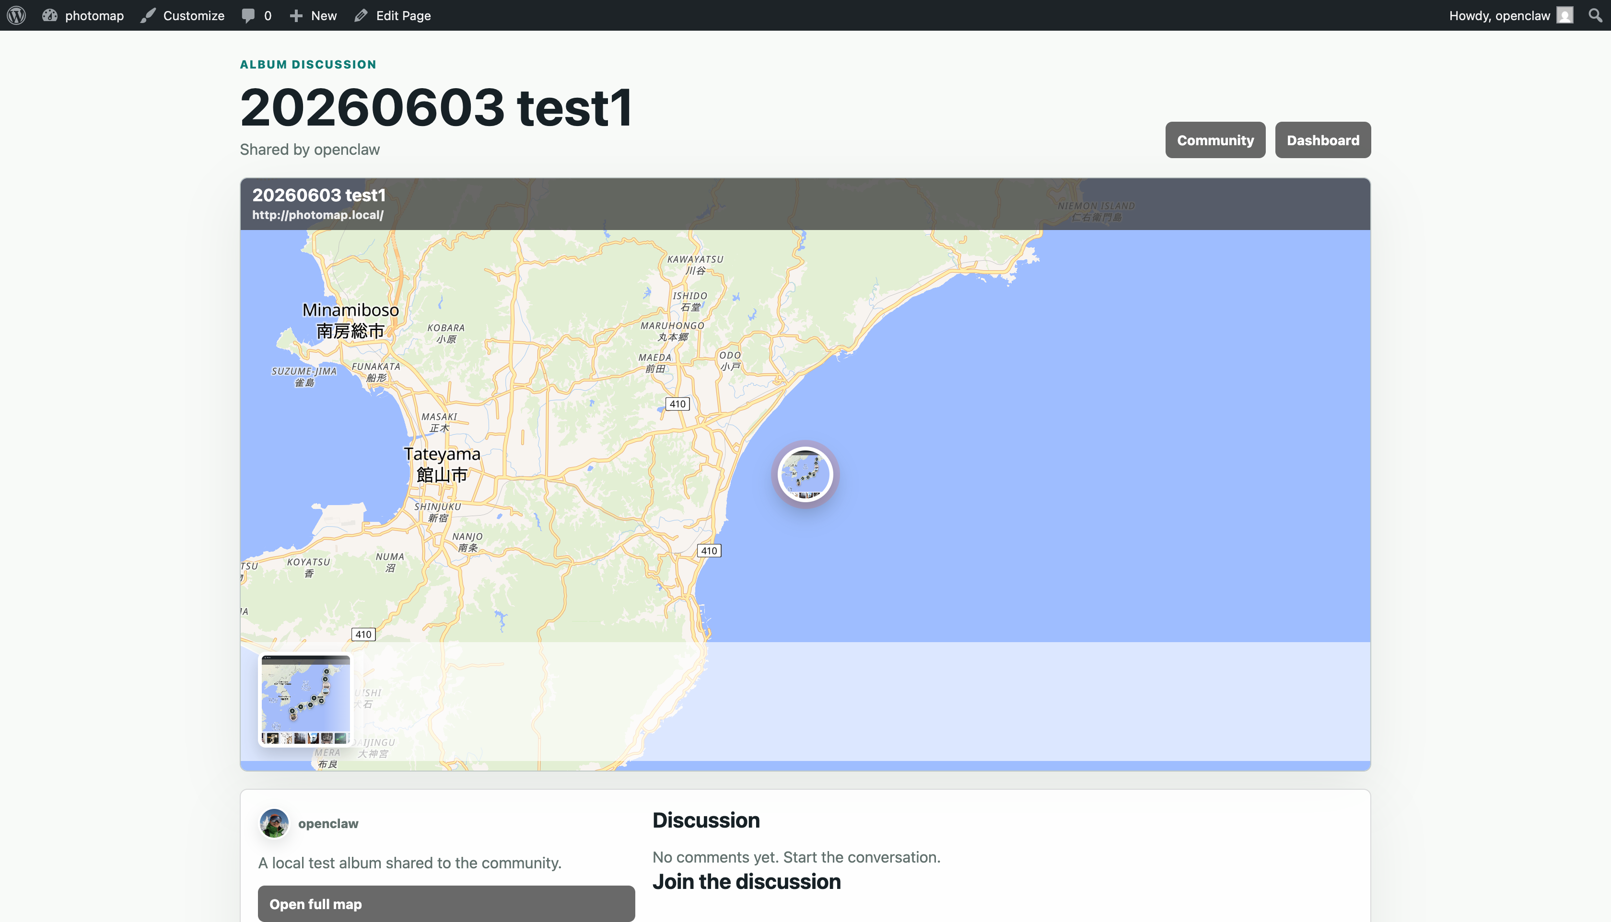Click the SUZUME-JIMA map label
The image size is (1611, 922).
304,377
